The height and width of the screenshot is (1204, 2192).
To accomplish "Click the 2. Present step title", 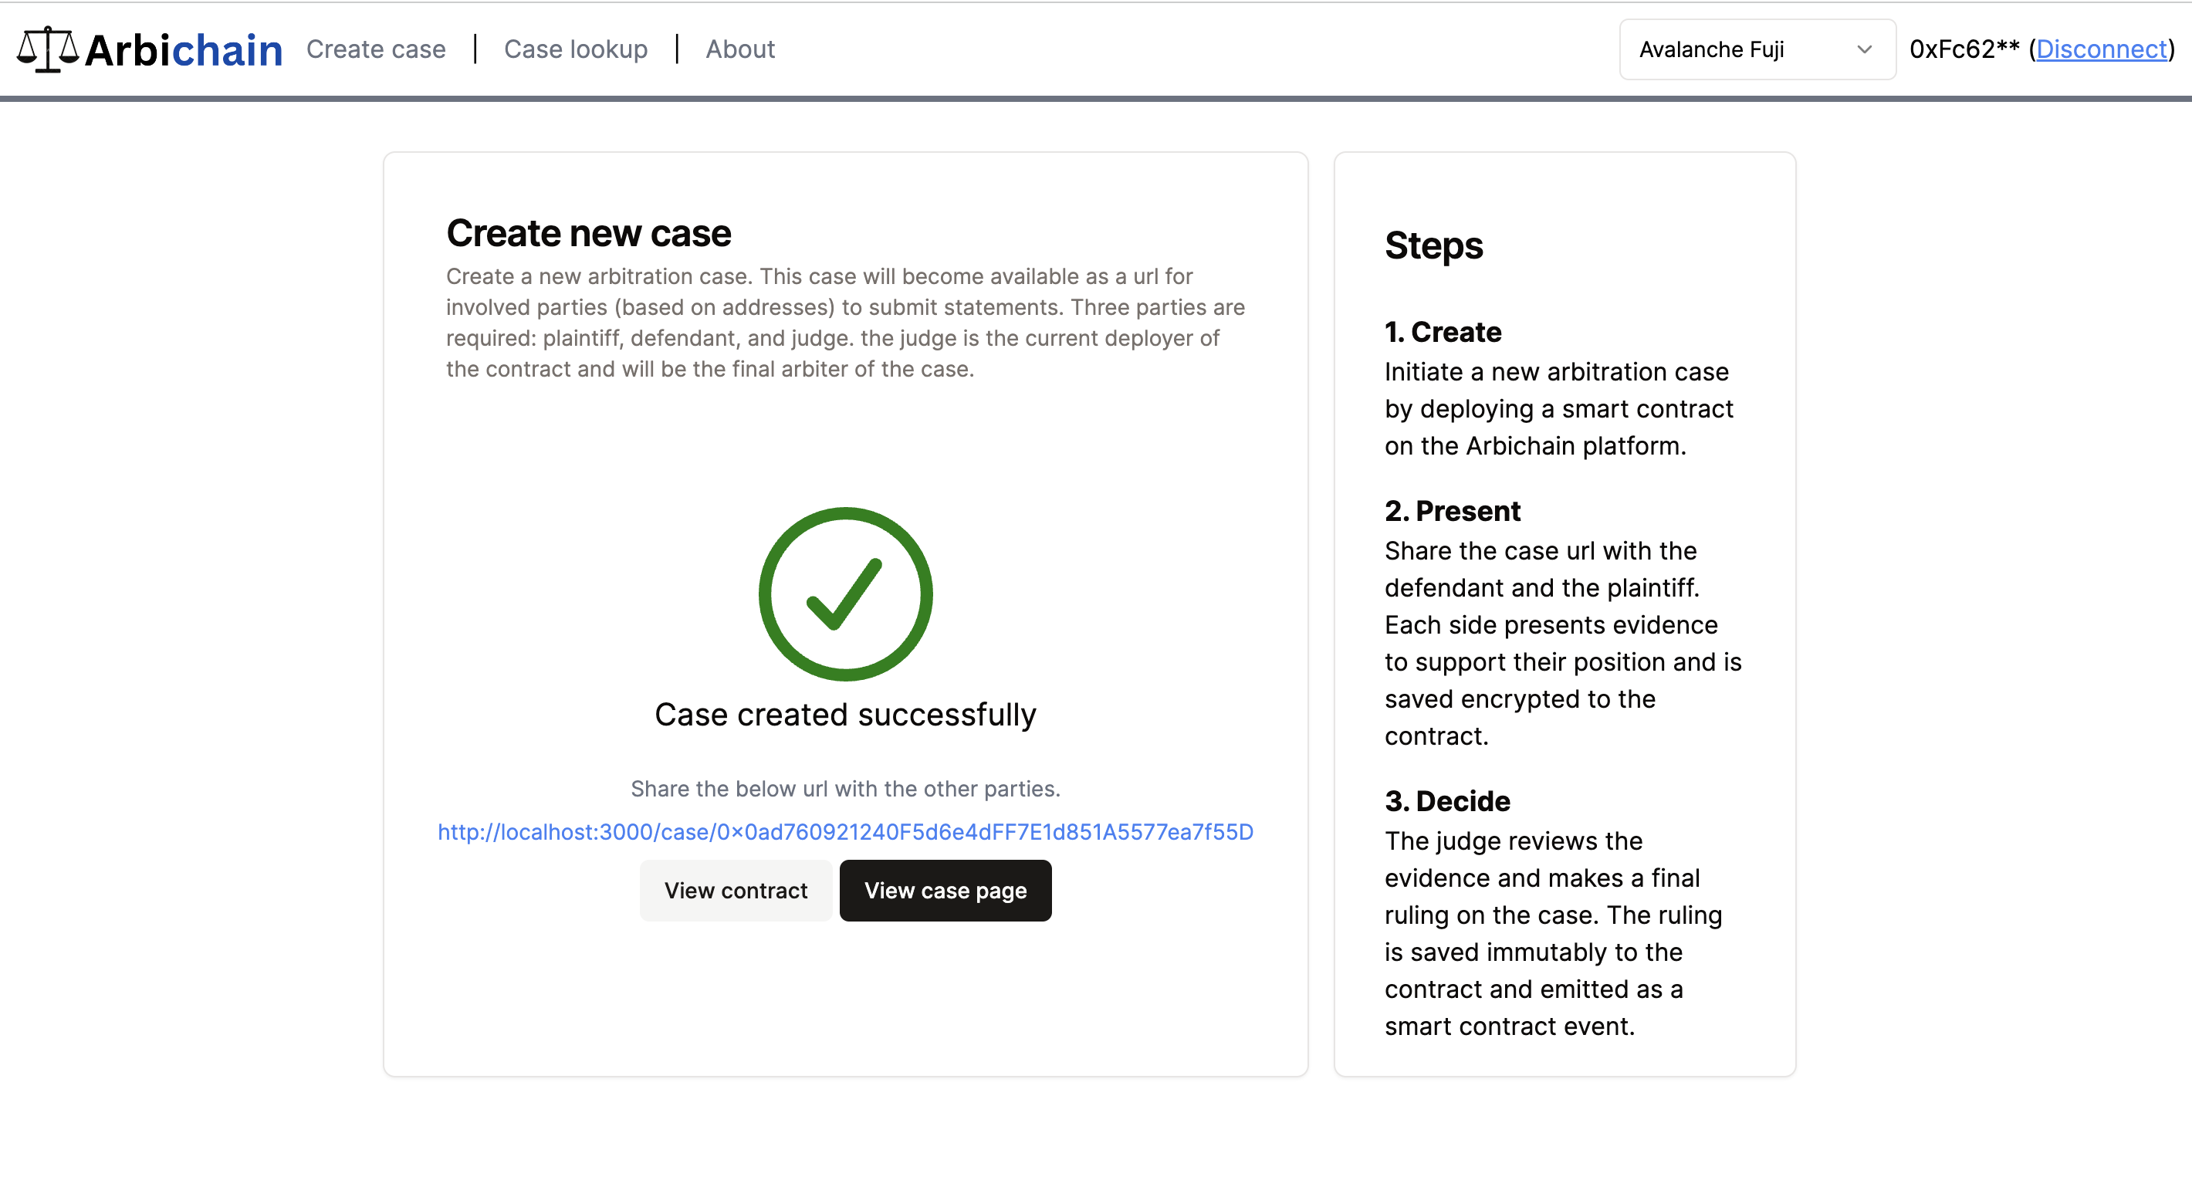I will click(x=1452, y=510).
